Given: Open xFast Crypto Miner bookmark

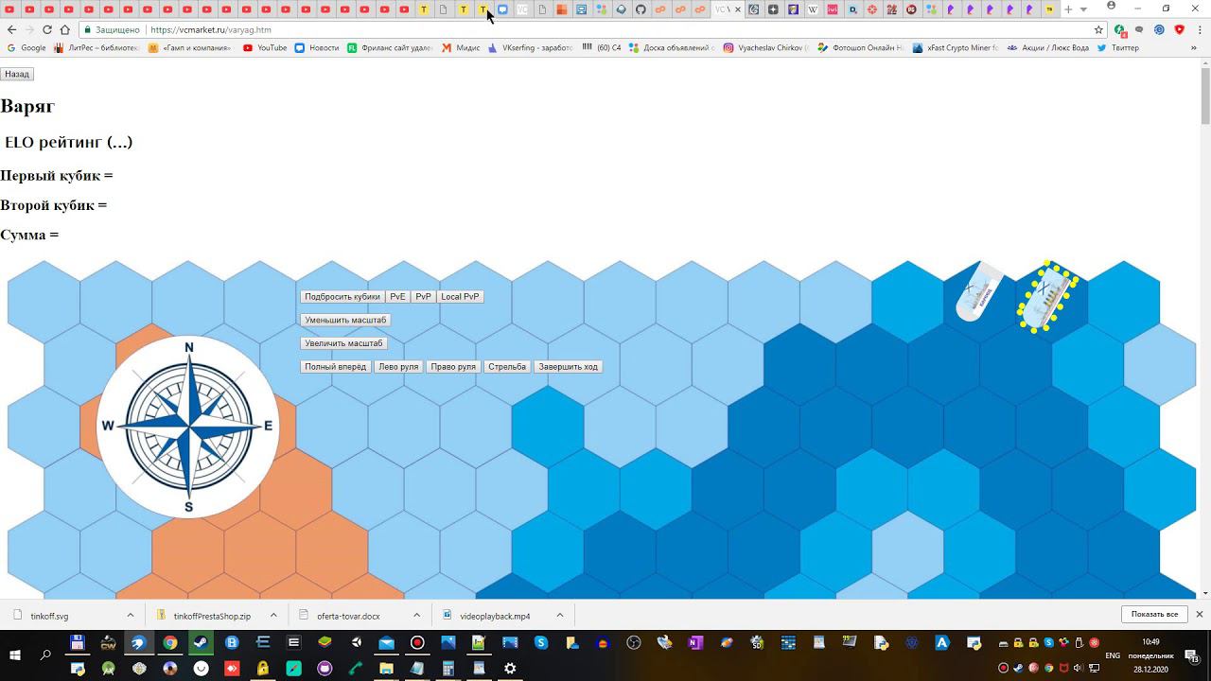Looking at the screenshot, I should tap(956, 47).
